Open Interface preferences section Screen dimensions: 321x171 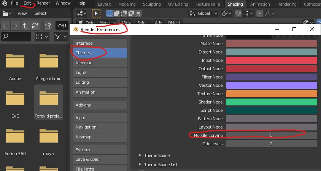pyautogui.click(x=100, y=43)
